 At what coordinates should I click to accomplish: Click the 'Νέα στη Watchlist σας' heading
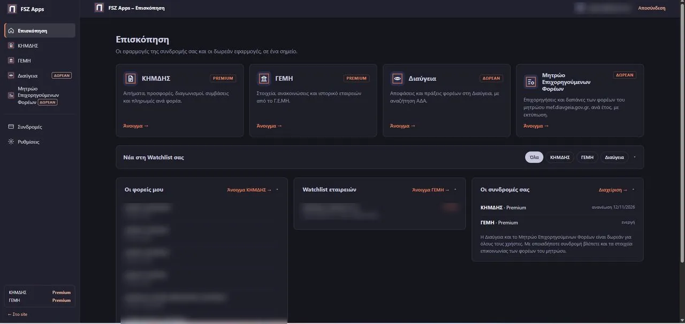154,157
